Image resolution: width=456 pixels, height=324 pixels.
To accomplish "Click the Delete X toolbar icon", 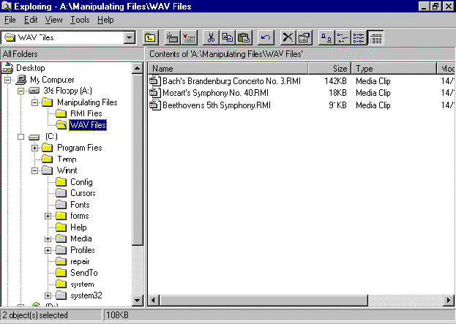I will 288,37.
